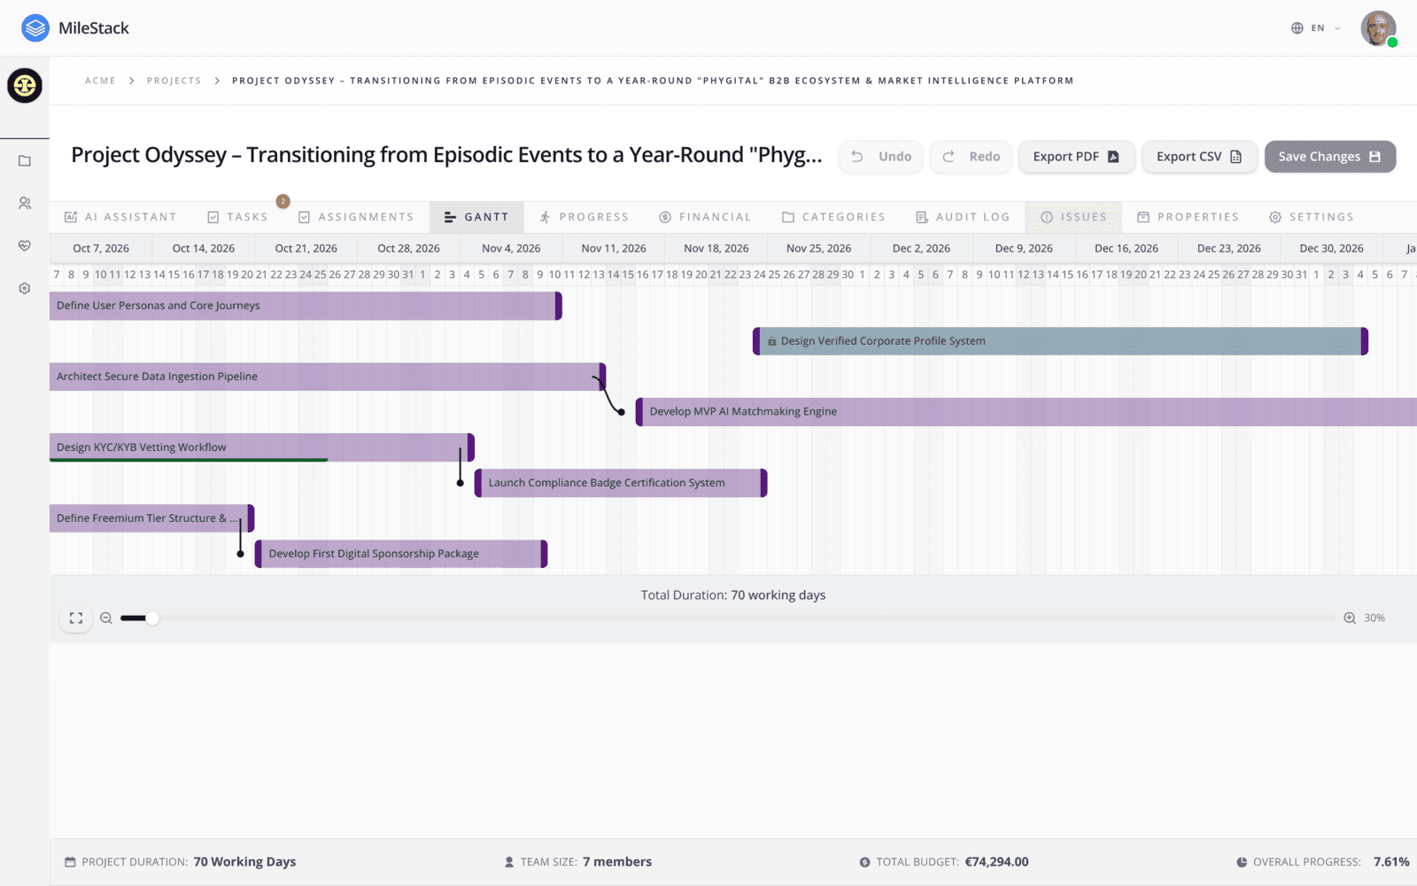The height and width of the screenshot is (886, 1417).
Task: Select Launch Compliance Badge Certification System bar
Action: pos(621,483)
